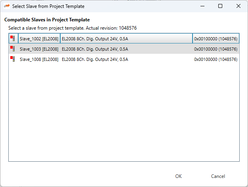Click the revision 0x00100000 cell for Slave_1008

pos(216,59)
